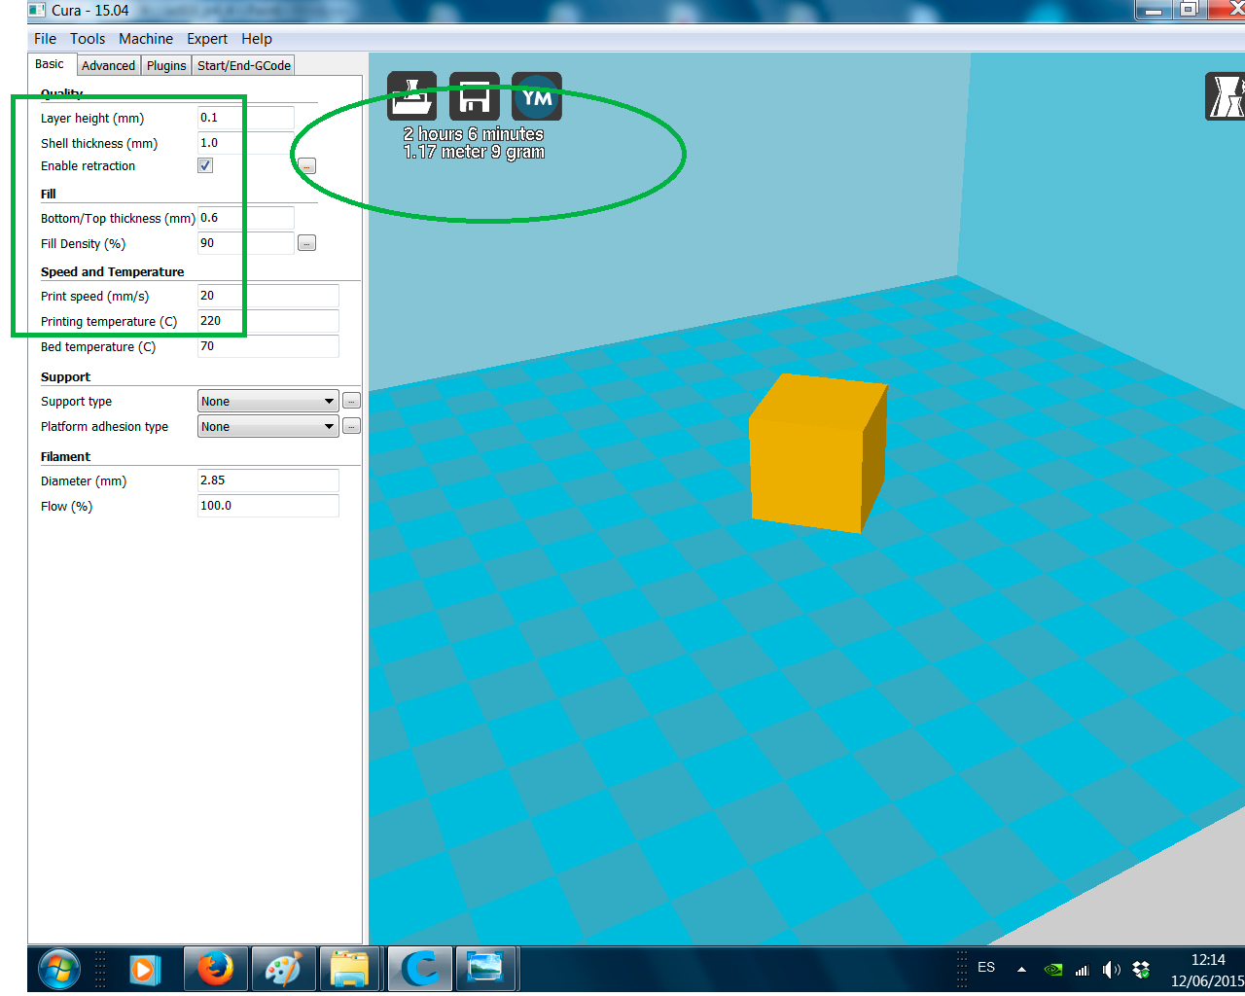Open Fill Density extra settings button
This screenshot has height=996, width=1245.
pos(306,243)
